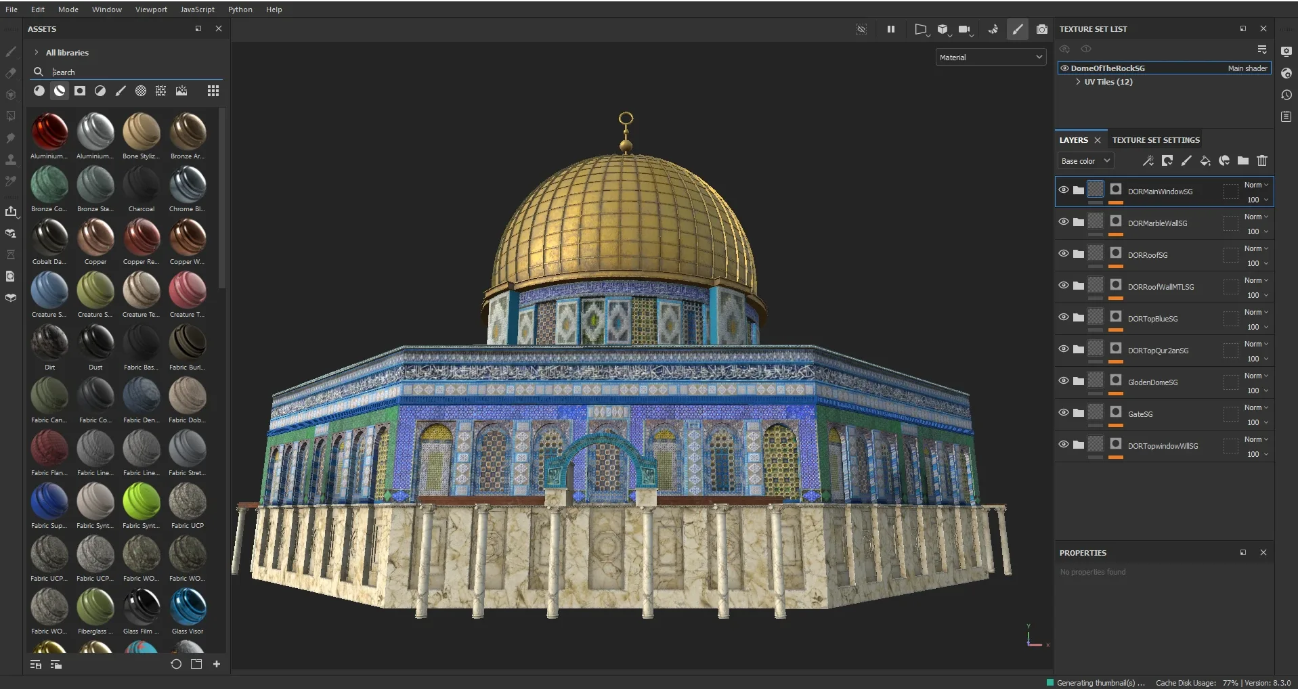Add new asset with plus button

pyautogui.click(x=217, y=664)
